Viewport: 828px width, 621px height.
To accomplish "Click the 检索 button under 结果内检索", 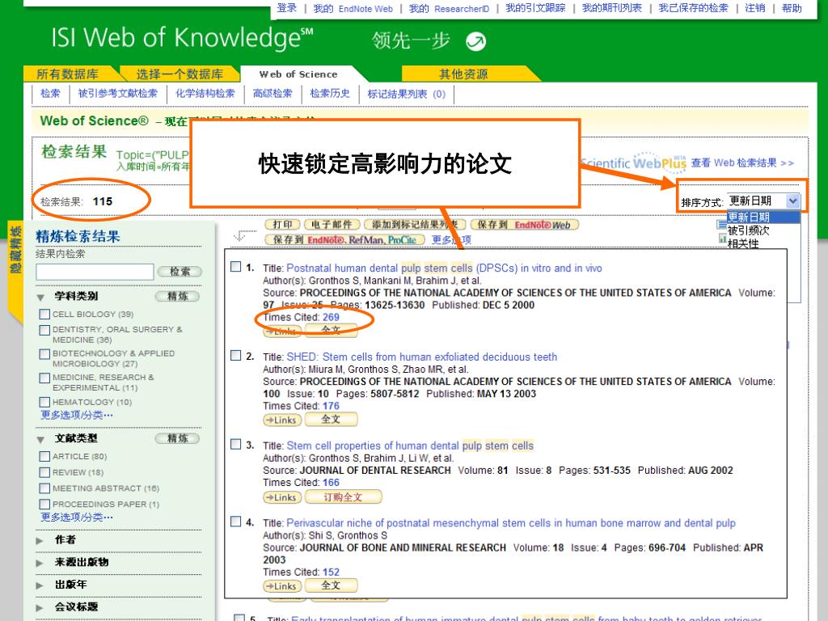I will click(180, 272).
